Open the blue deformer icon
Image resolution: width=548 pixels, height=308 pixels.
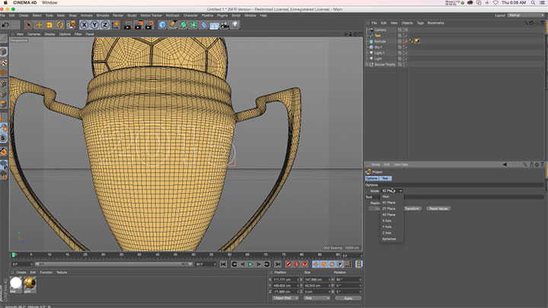click(204, 25)
